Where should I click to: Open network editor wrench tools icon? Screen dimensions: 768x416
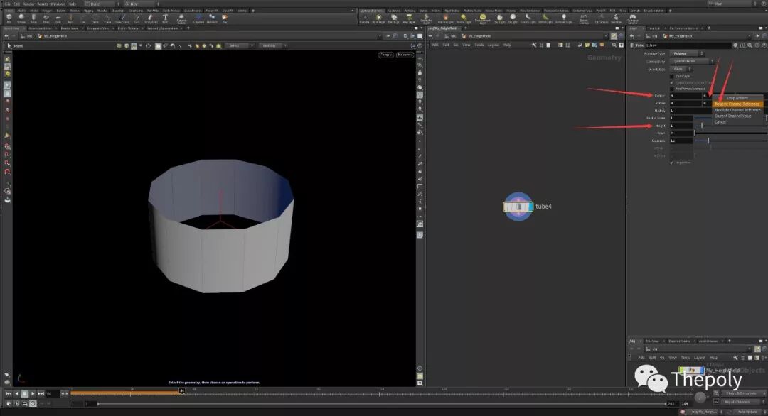pos(534,45)
